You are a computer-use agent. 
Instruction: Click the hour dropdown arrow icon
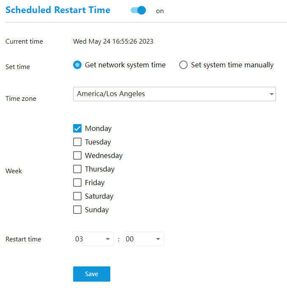(x=108, y=239)
